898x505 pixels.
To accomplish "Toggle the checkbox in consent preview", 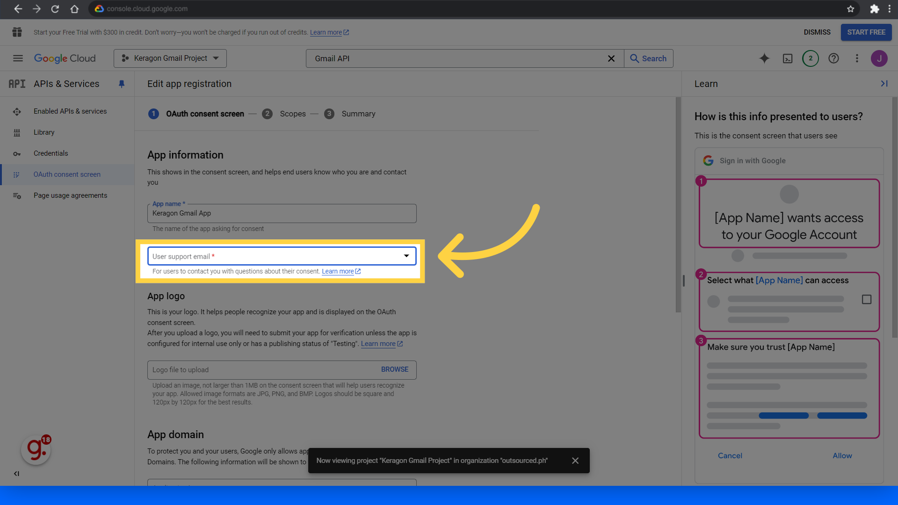I will (866, 299).
